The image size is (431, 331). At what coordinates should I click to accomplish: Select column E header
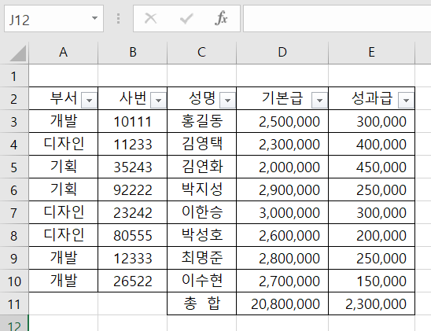(x=372, y=52)
